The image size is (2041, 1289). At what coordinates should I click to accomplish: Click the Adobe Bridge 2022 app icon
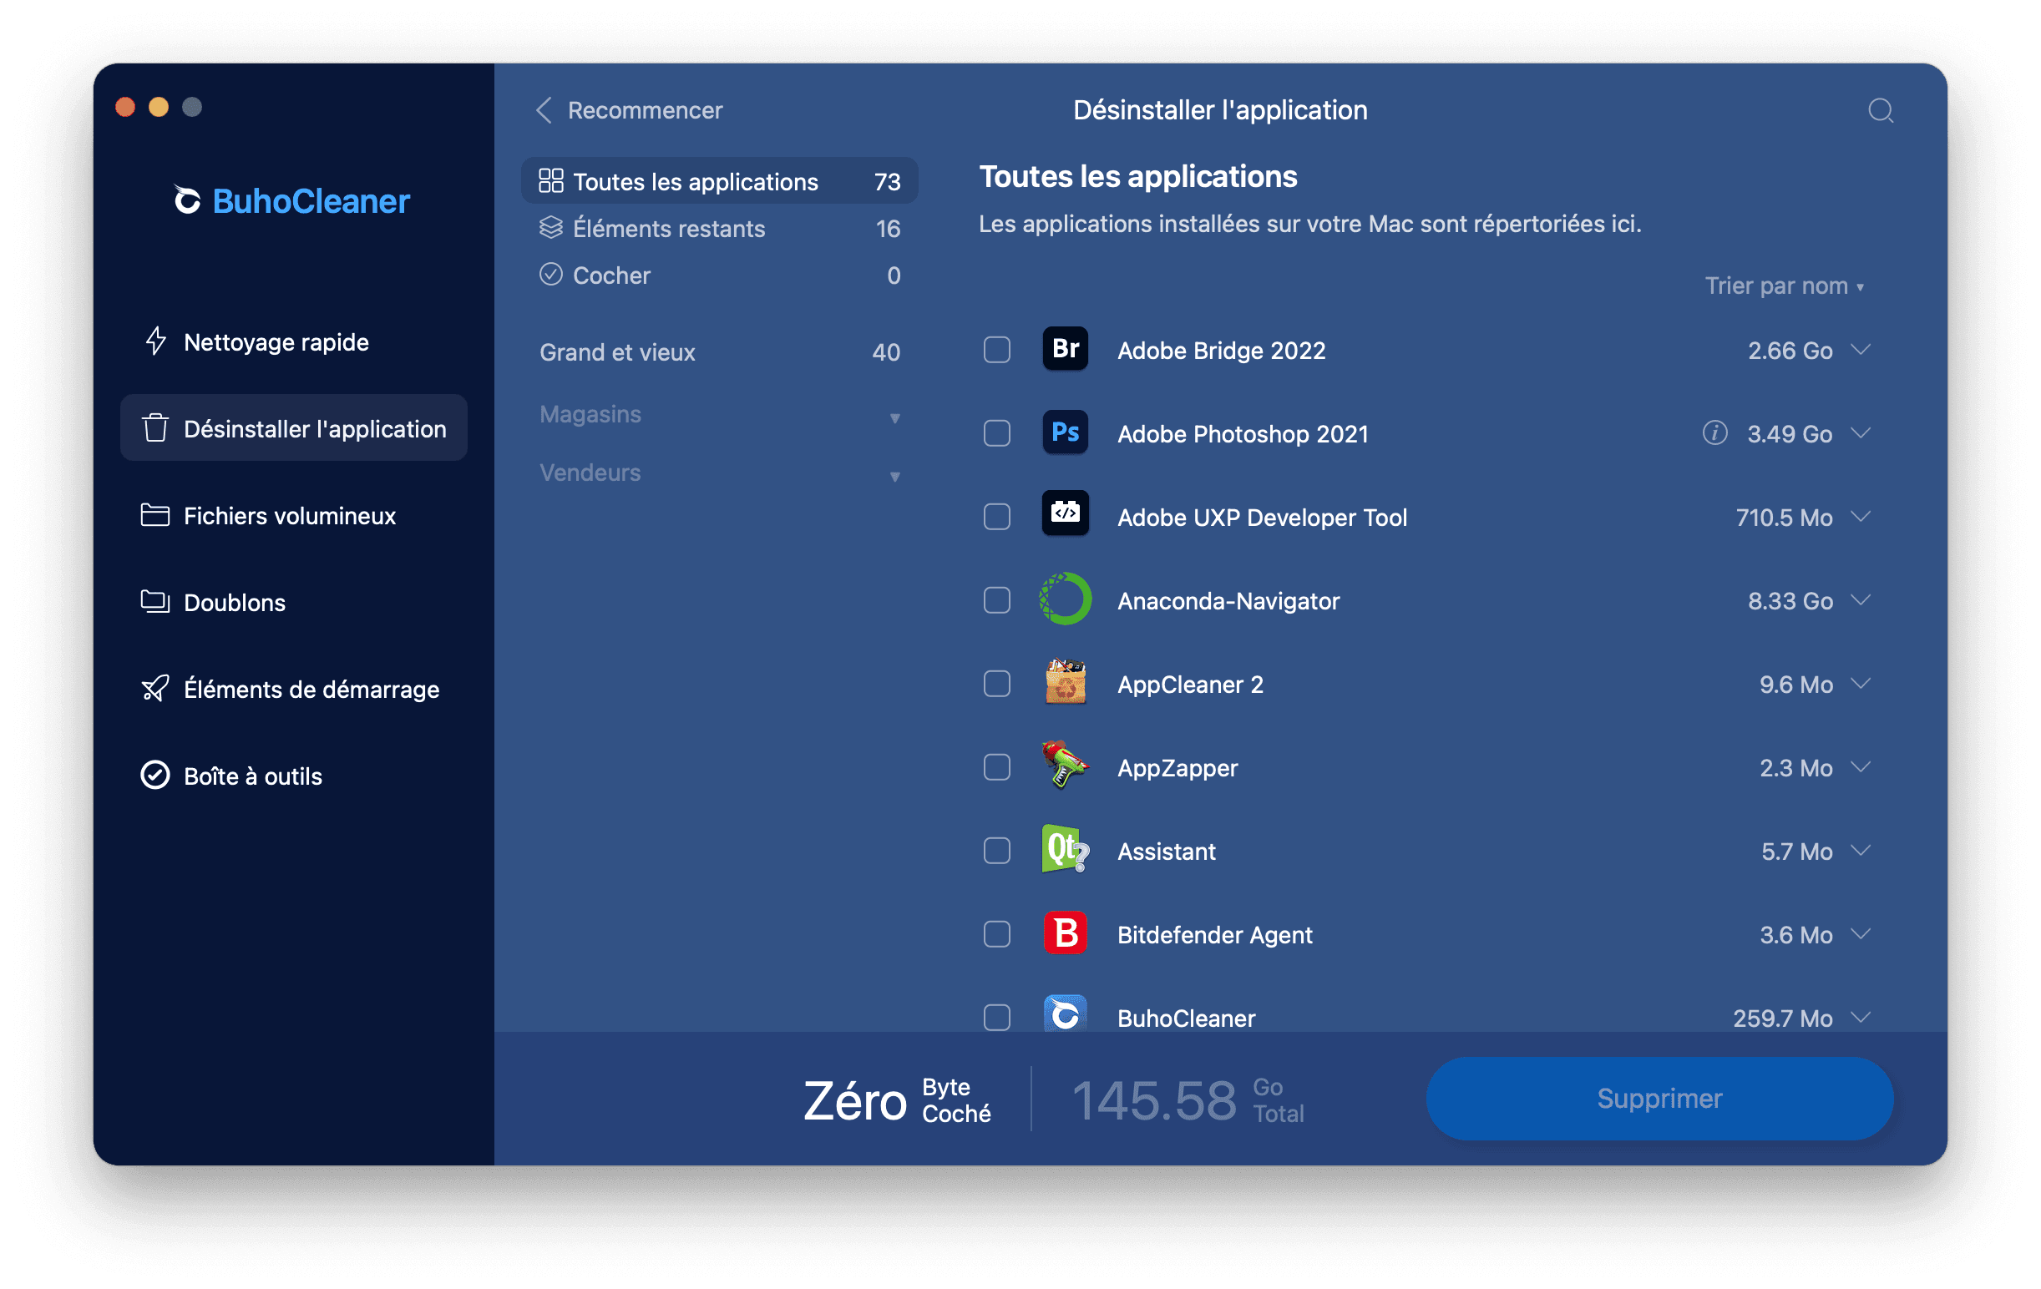click(1065, 349)
